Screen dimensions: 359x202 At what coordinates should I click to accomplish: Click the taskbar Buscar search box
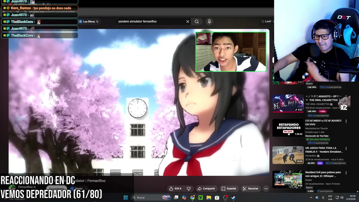pos(151,198)
